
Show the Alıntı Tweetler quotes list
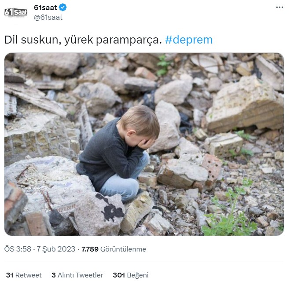click(80, 275)
